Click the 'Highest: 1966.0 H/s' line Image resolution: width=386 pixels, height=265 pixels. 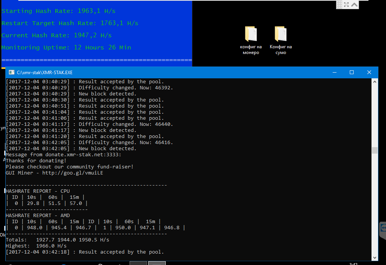pyautogui.click(x=36, y=246)
